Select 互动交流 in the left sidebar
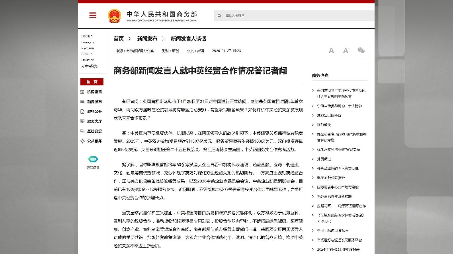The image size is (453, 254). pos(94,131)
